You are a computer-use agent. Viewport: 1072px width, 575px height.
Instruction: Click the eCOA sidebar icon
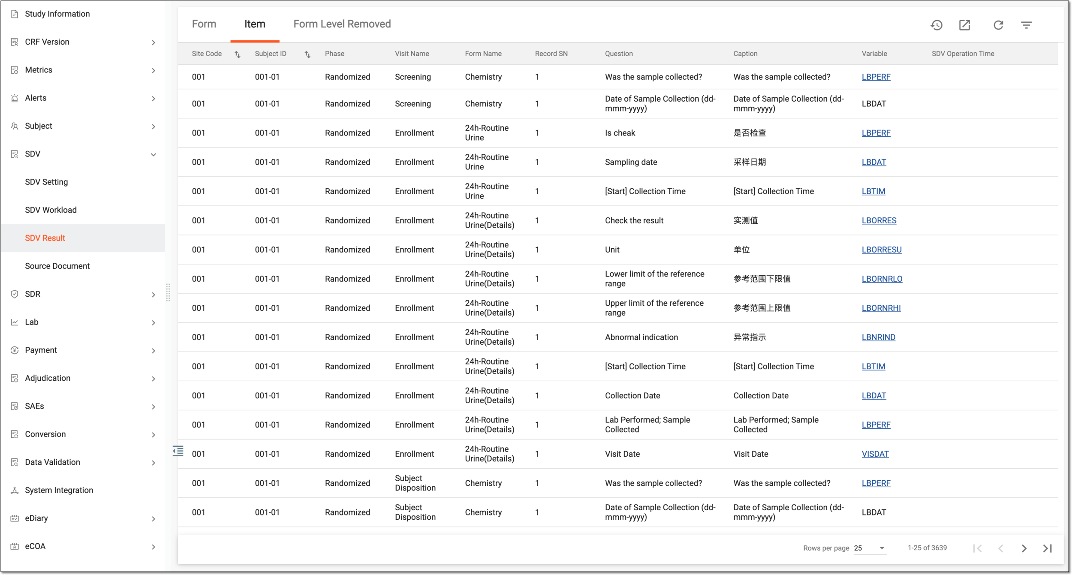pos(15,546)
